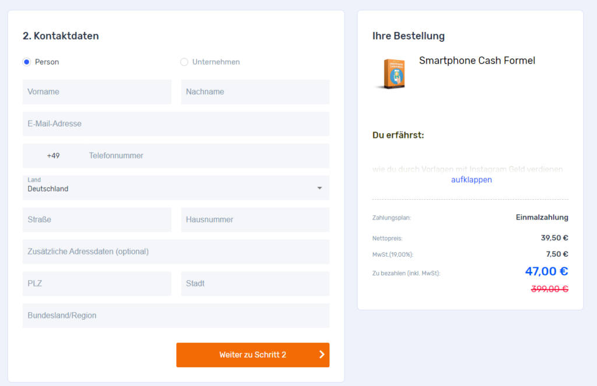The height and width of the screenshot is (386, 597).
Task: Focus the Zusätzliche Adressdaten optional field
Action: (x=176, y=252)
